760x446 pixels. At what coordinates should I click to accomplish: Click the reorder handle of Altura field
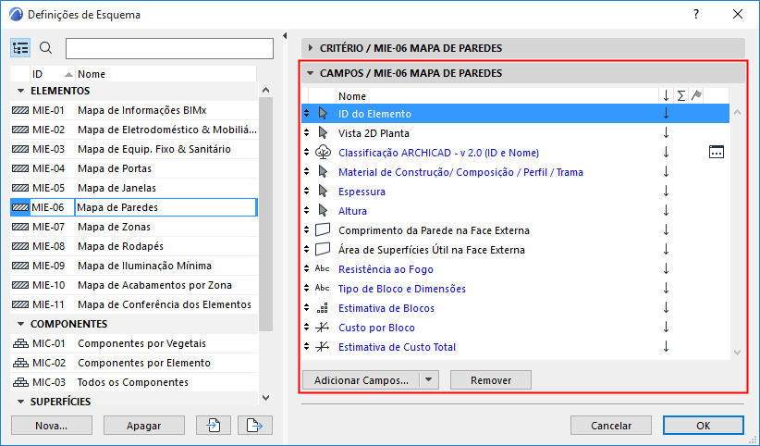point(306,211)
